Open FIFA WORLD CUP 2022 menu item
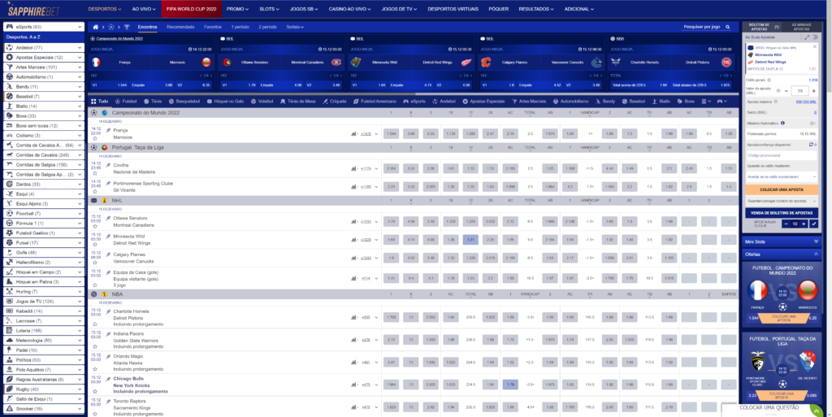The height and width of the screenshot is (417, 832). point(191,9)
